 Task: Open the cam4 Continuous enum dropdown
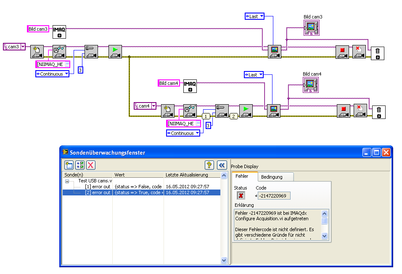(x=197, y=133)
